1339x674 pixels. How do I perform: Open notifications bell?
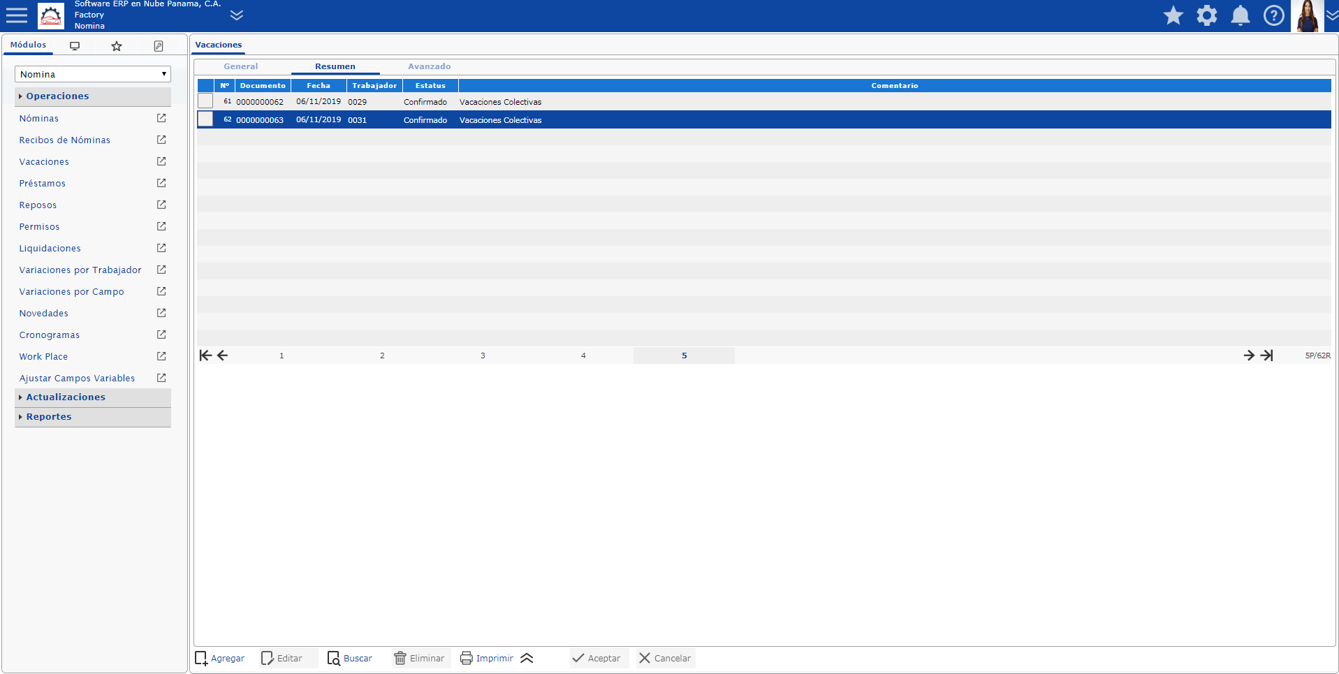[1240, 15]
